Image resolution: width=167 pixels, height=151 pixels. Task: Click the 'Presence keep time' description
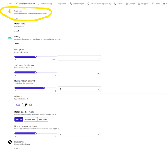21,52
